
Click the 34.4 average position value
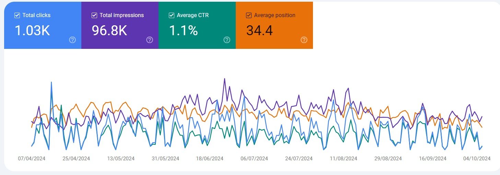[259, 31]
